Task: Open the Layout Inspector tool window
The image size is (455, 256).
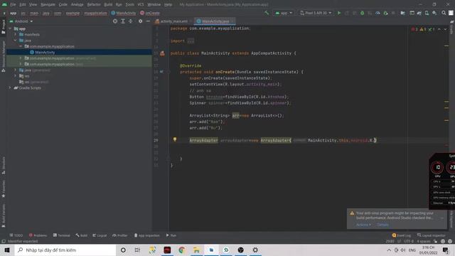Action: [x=432, y=235]
